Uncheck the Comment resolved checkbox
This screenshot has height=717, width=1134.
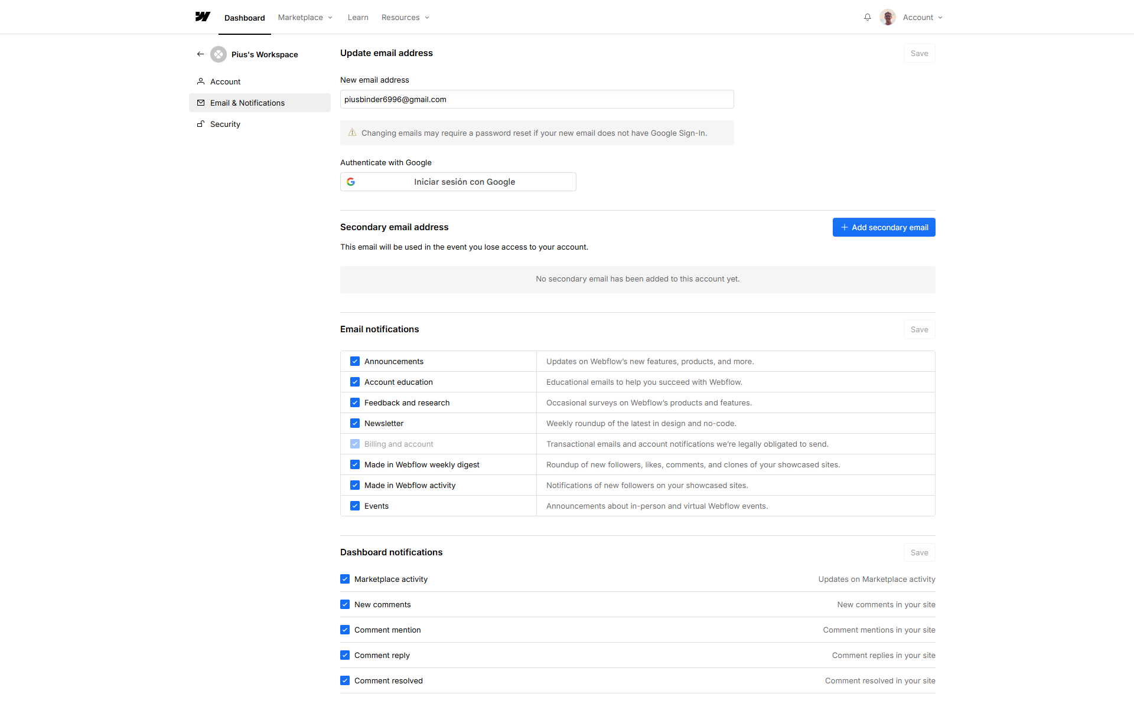[x=345, y=680]
